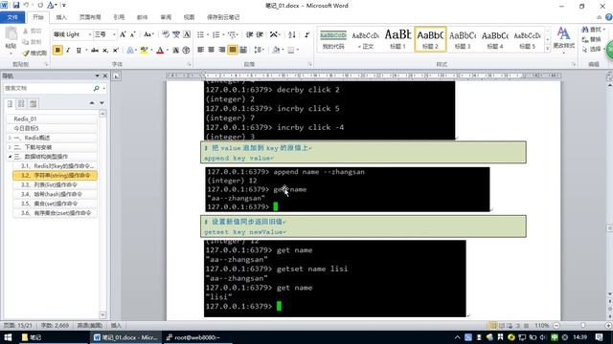Screen dimensions: 613x344
Task: Click the zoom slider in status bar
Action: click(583, 325)
